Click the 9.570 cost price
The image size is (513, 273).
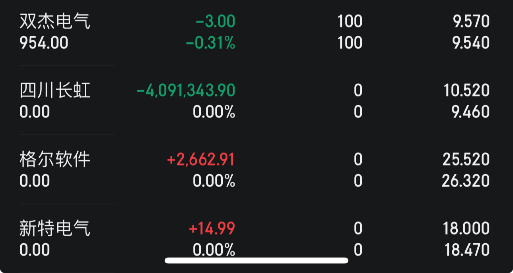click(471, 21)
